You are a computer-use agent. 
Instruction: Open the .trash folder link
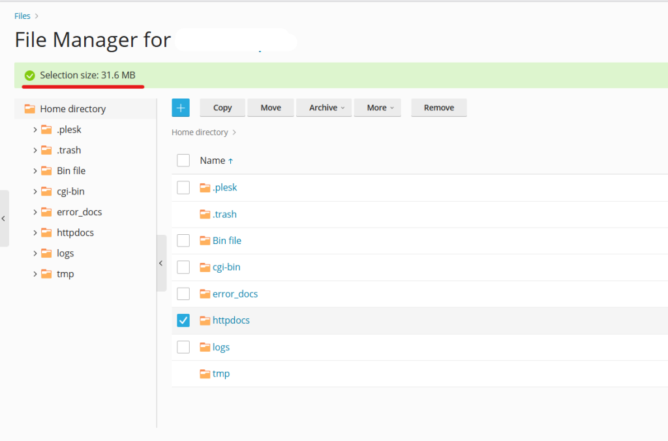click(x=224, y=215)
